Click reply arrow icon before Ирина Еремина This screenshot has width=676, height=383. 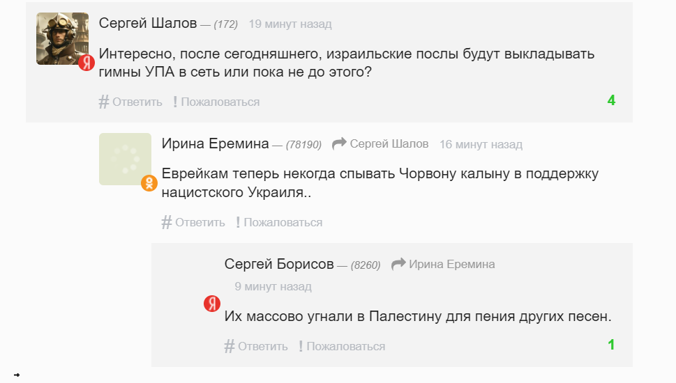398,264
